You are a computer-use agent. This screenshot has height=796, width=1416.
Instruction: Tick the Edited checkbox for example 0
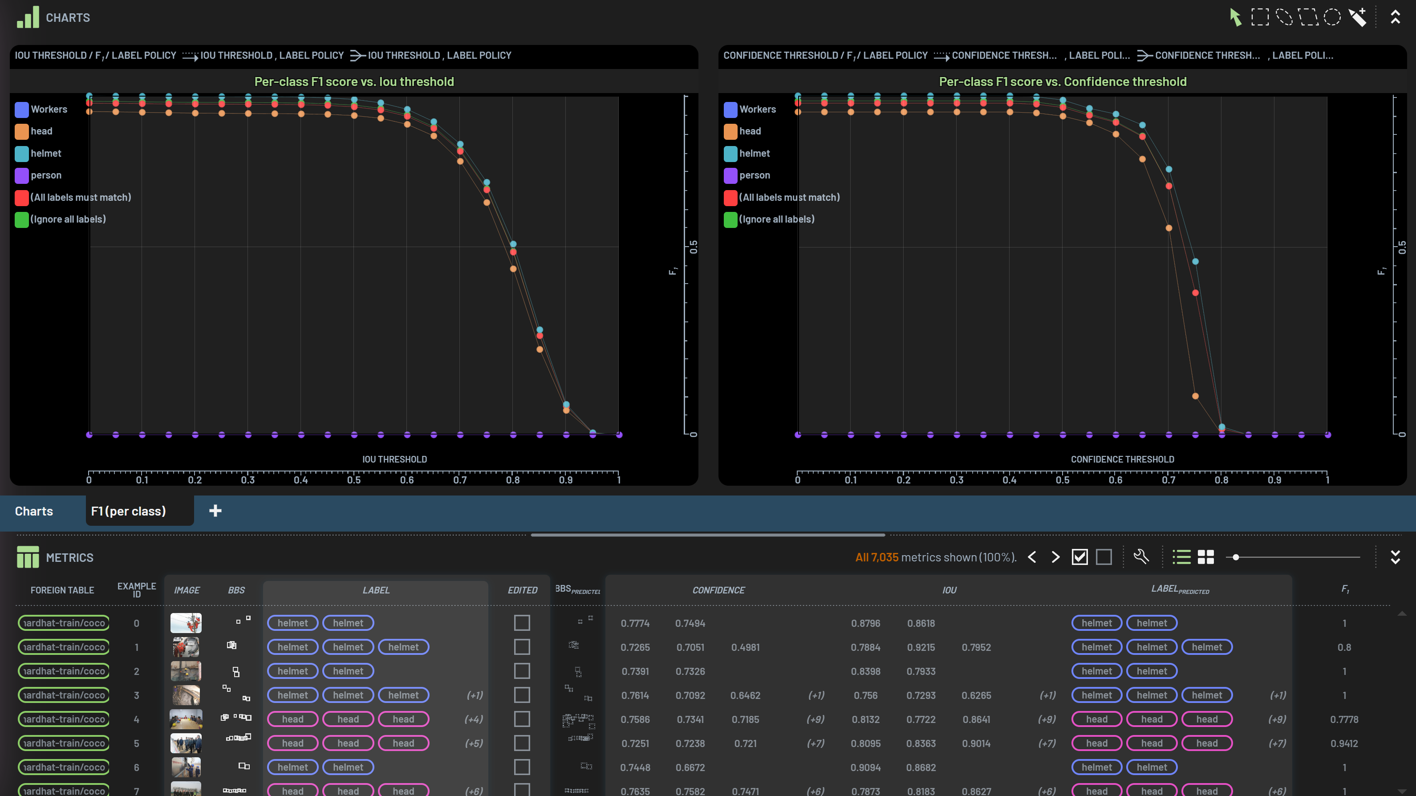[x=522, y=623]
